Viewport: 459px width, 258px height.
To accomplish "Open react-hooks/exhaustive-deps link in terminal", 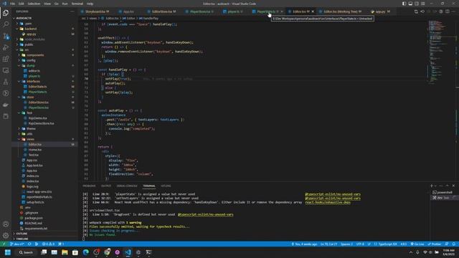I will (x=328, y=202).
